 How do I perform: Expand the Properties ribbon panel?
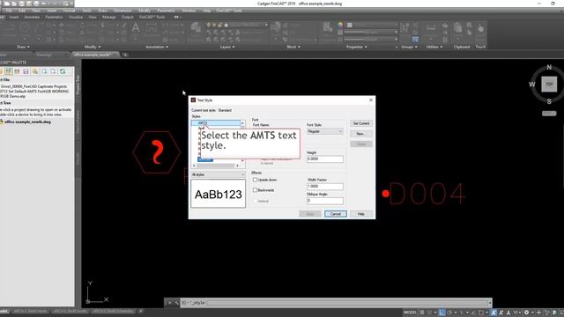point(356,47)
